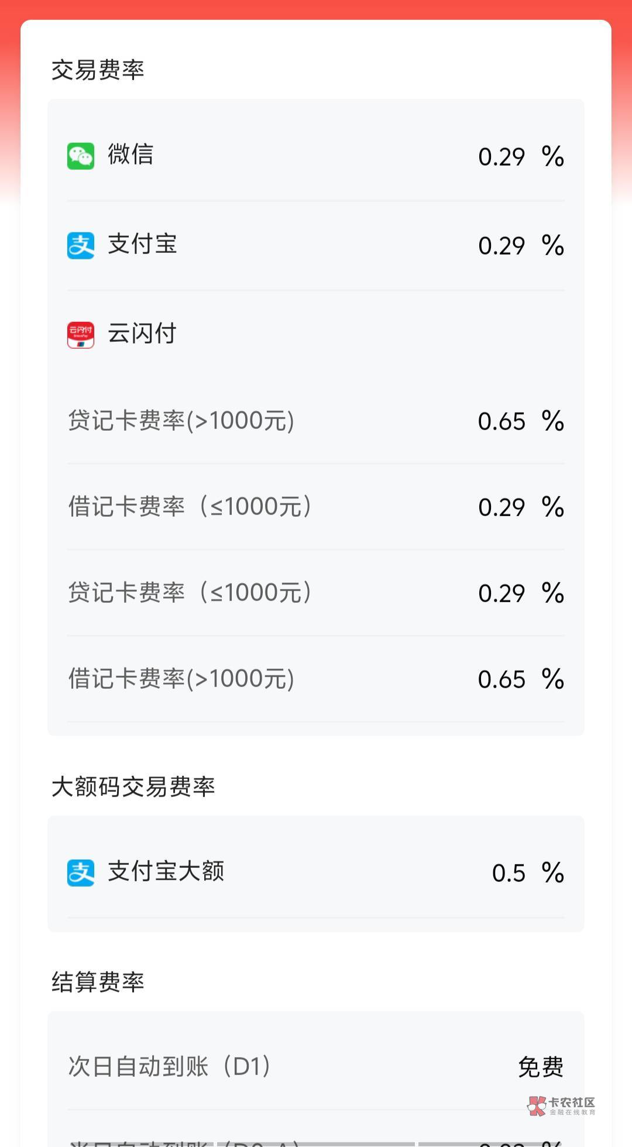Edit the 贷记卡费率(≤1000元) value 0.29
This screenshot has height=1147, width=632.
[502, 593]
